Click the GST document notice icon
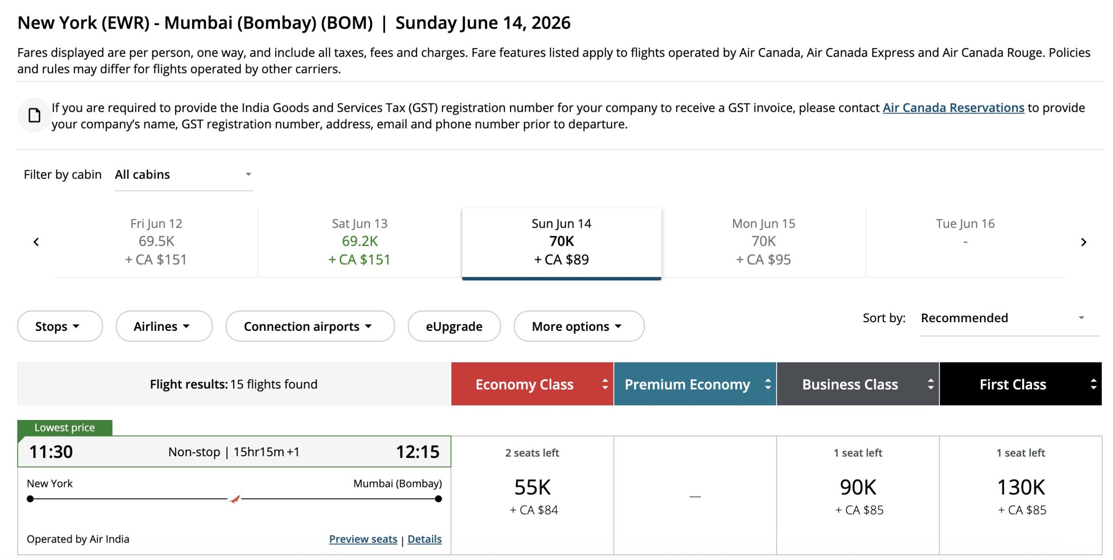Image resolution: width=1113 pixels, height=560 pixels. (34, 115)
